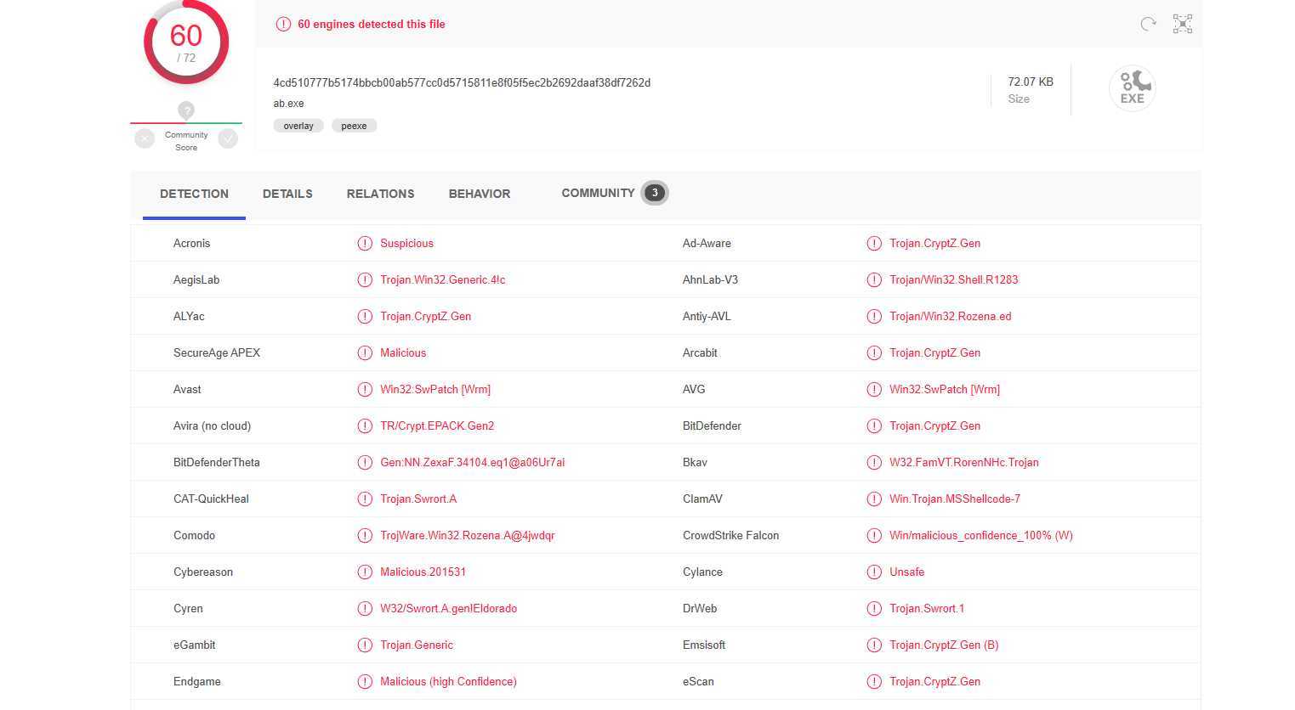This screenshot has height=710, width=1295.
Task: Click the EXE file type icon
Action: [1132, 88]
